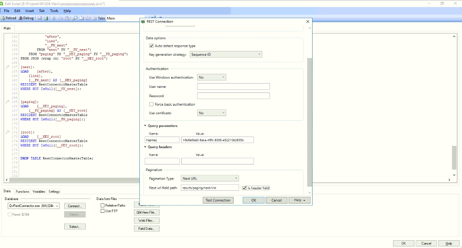Screen dimensions: 462x248
Task: Open the Pagination Type dropdown
Action: (210, 178)
